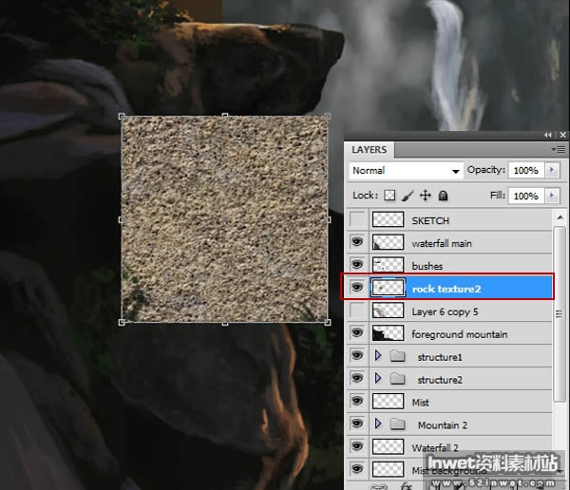Select layer named 'bushes'

427,266
